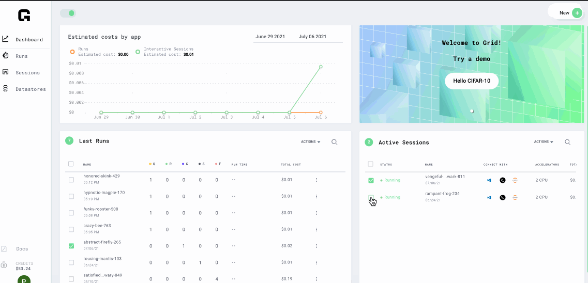Open terminal for rampant-frog-234 session
Image resolution: width=588 pixels, height=283 pixels.
(x=503, y=197)
